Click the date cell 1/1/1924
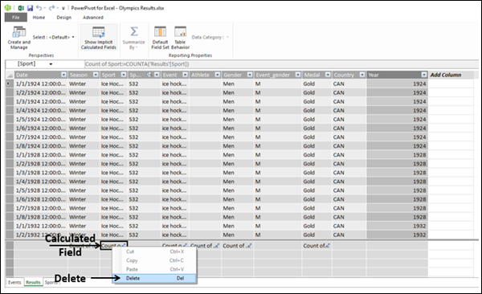This screenshot has height=294, width=482. tap(41, 84)
